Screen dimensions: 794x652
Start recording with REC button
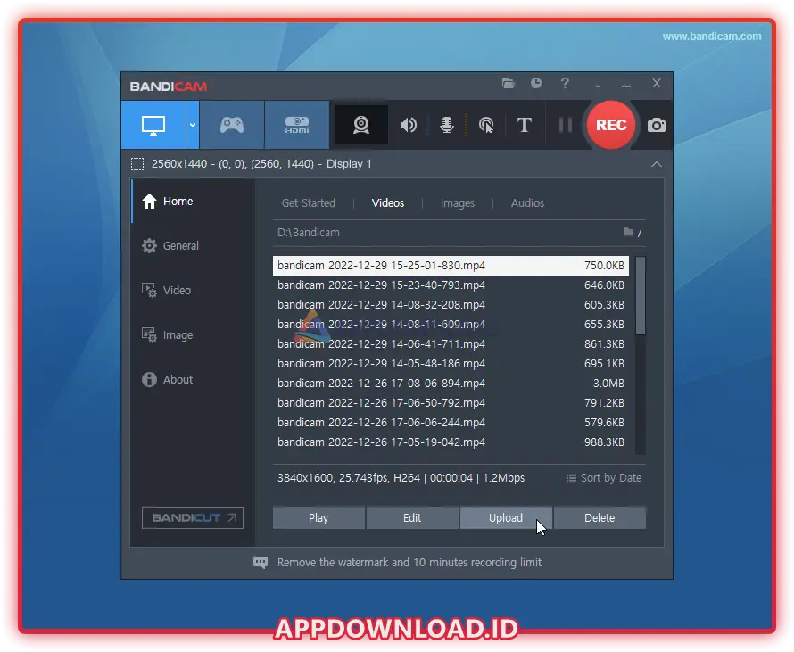(611, 125)
